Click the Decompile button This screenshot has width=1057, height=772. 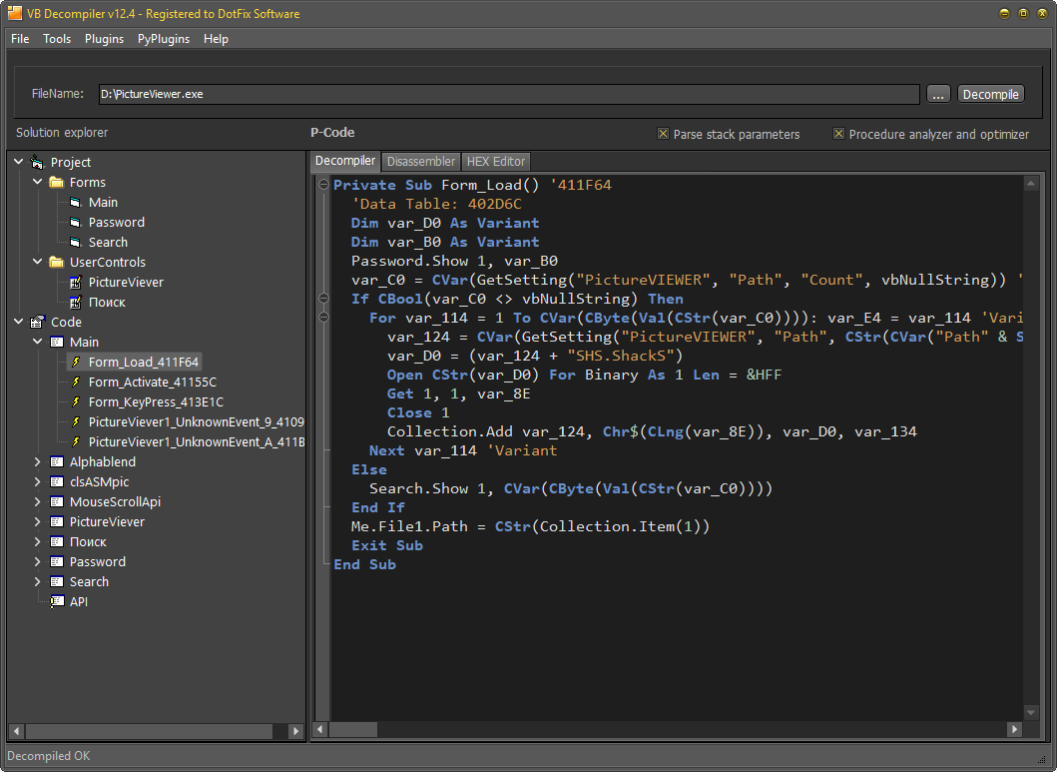coord(990,95)
